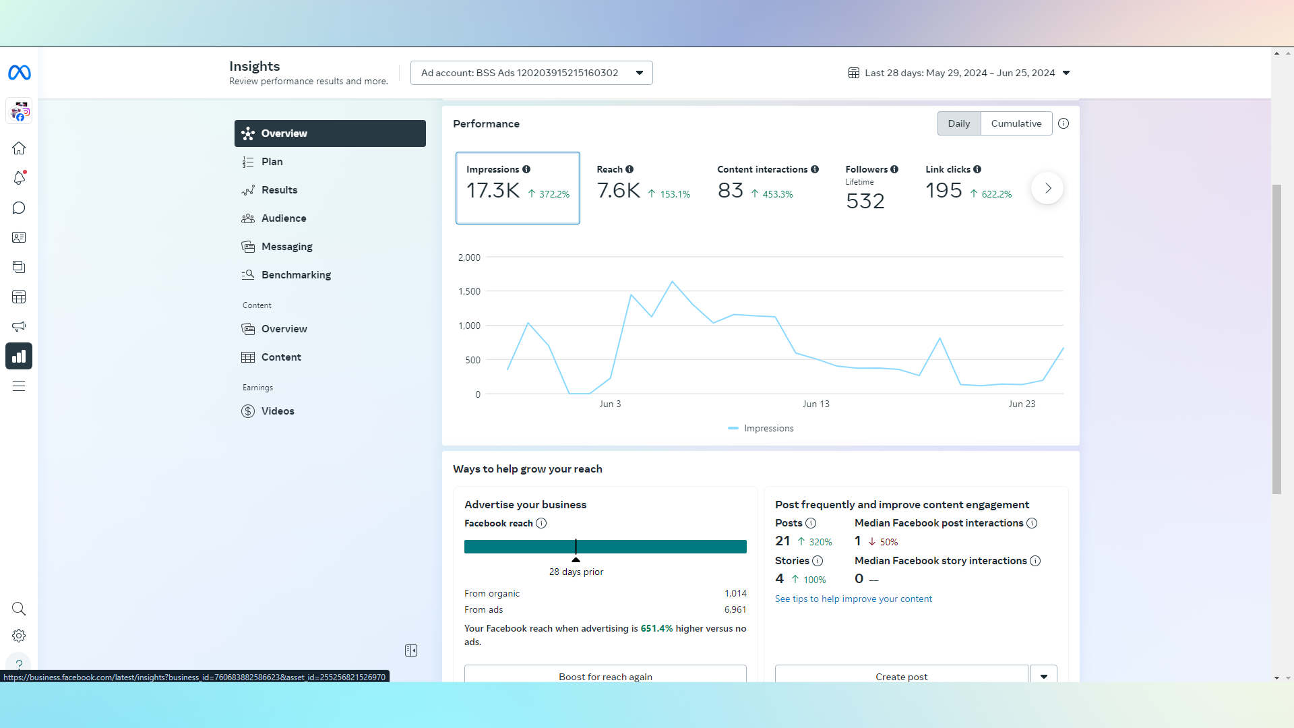Click the page vertical scrollbar thumb
This screenshot has height=728, width=1294.
click(x=1276, y=339)
